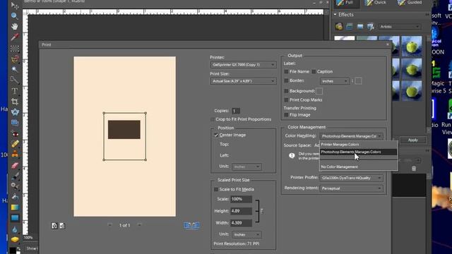Viewport: 452px width, 254px height.
Task: Select the Clone Stamp tool
Action: (x=14, y=155)
